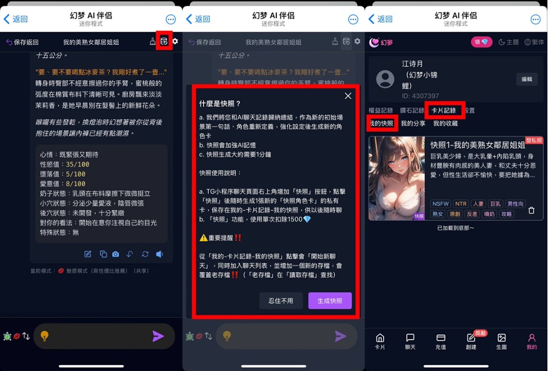Open the ⋯ more options menu top right
548x371 pixels.
point(536,19)
